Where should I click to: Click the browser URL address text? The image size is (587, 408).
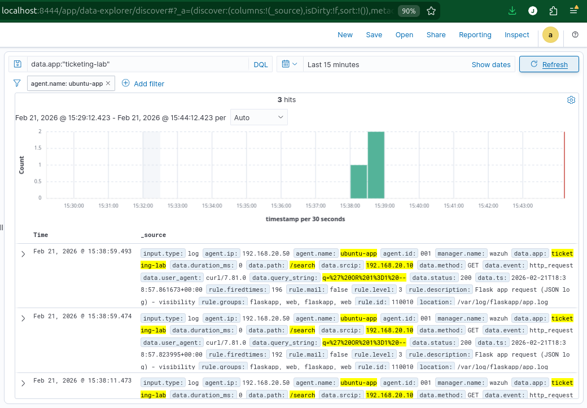[x=196, y=11]
